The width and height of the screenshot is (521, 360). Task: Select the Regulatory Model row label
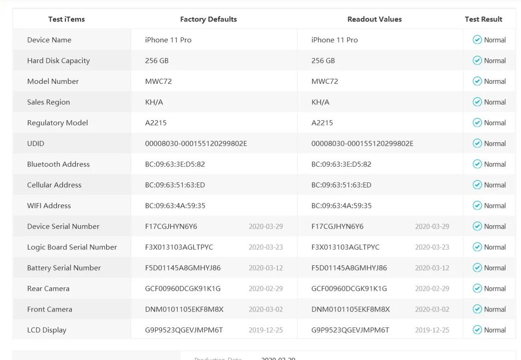click(x=58, y=123)
